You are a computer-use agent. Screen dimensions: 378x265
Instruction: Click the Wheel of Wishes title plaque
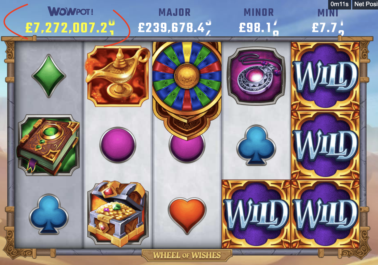pyautogui.click(x=187, y=255)
